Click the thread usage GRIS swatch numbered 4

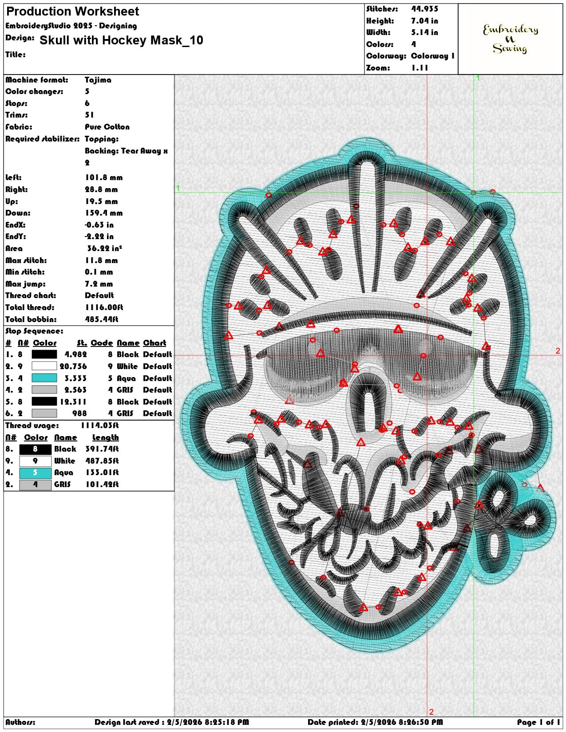36,484
